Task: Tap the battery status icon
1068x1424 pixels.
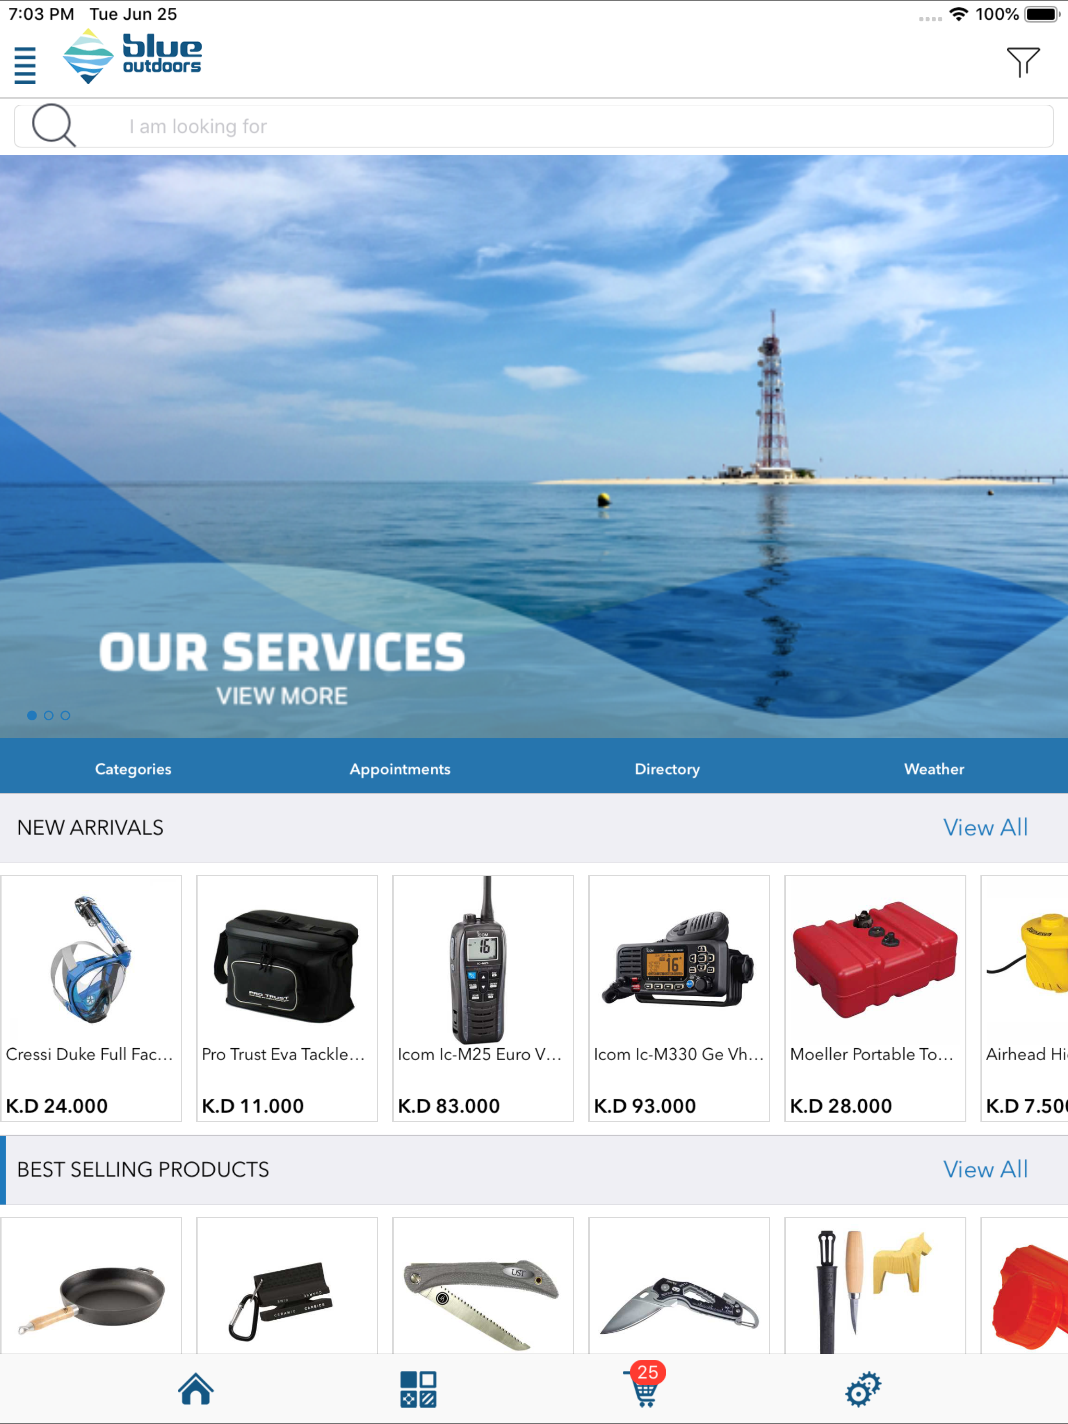Action: [1042, 14]
